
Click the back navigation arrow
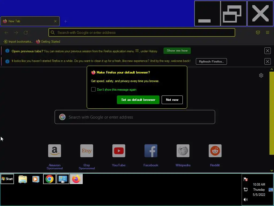tap(6, 32)
